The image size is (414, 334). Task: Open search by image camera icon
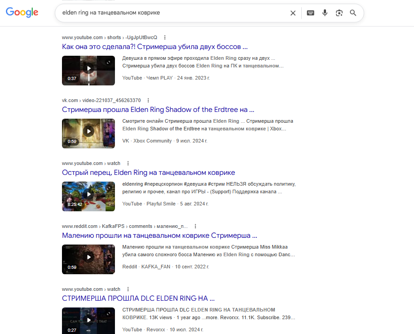coord(339,13)
